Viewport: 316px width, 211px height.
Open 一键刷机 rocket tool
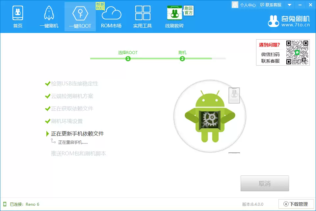click(49, 12)
